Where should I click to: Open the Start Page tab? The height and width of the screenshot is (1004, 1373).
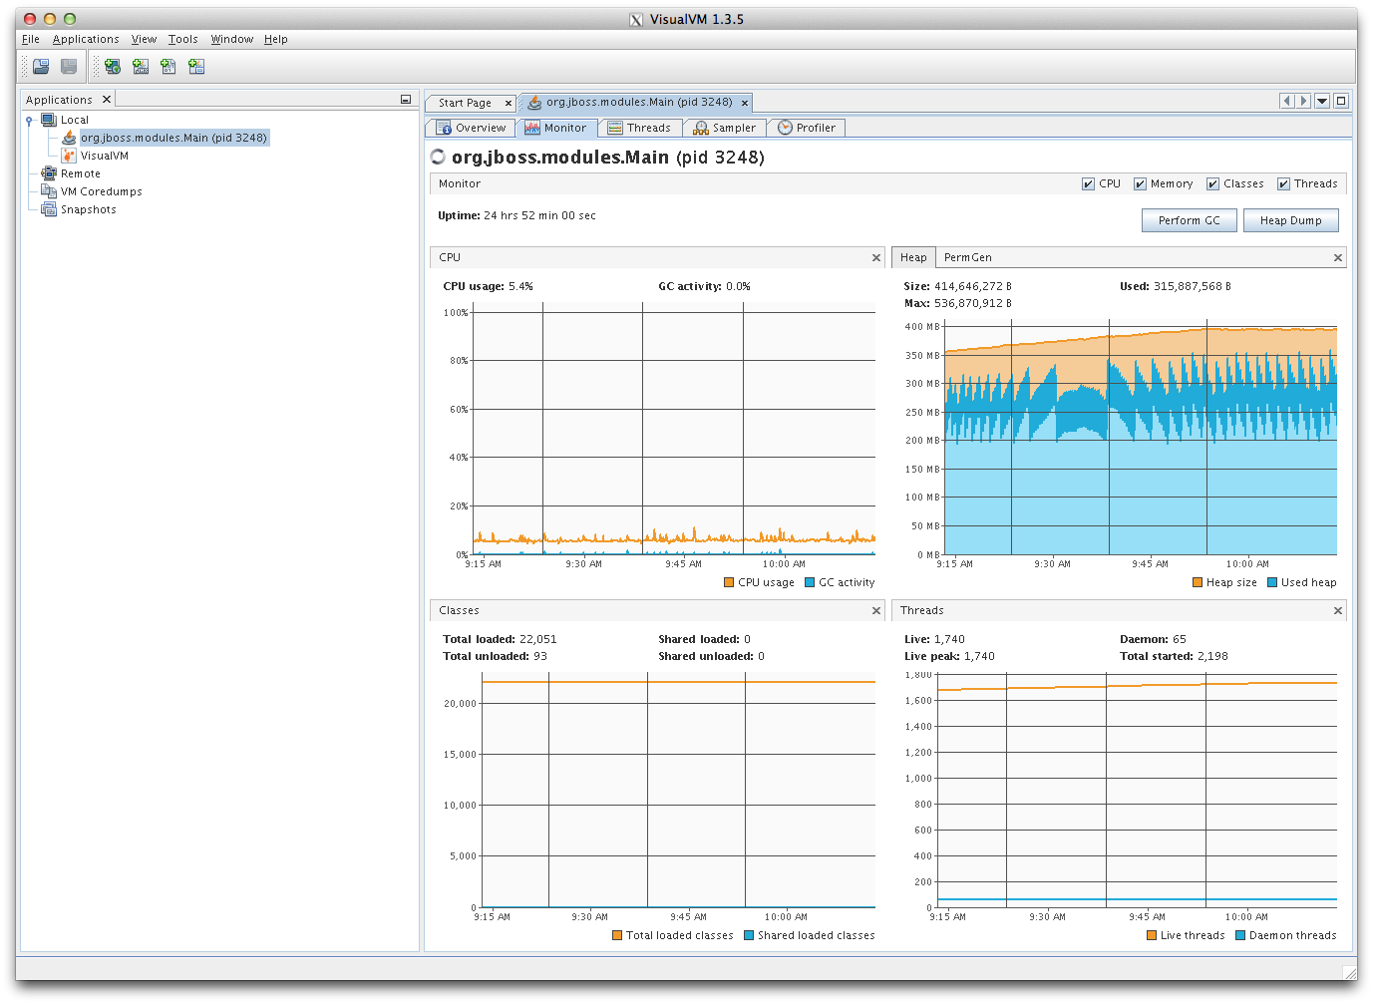(465, 103)
